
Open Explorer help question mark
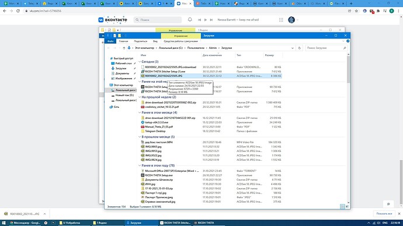point(348,41)
